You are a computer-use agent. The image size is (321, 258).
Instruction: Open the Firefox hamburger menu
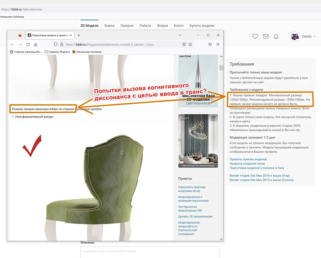(218, 44)
